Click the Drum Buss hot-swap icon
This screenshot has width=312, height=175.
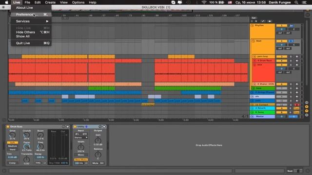tap(64, 126)
